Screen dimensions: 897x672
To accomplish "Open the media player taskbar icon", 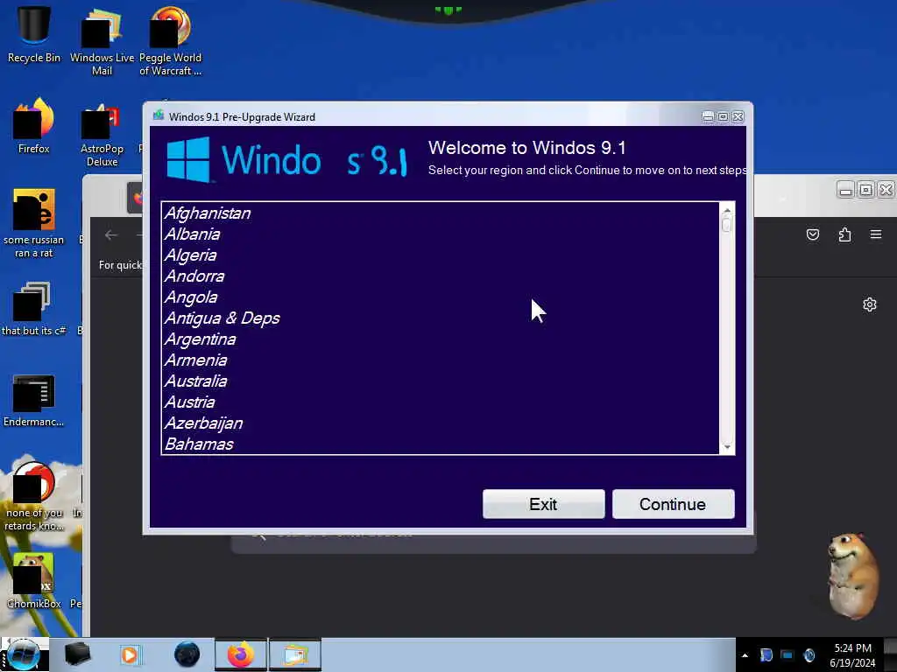I will [x=130, y=654].
